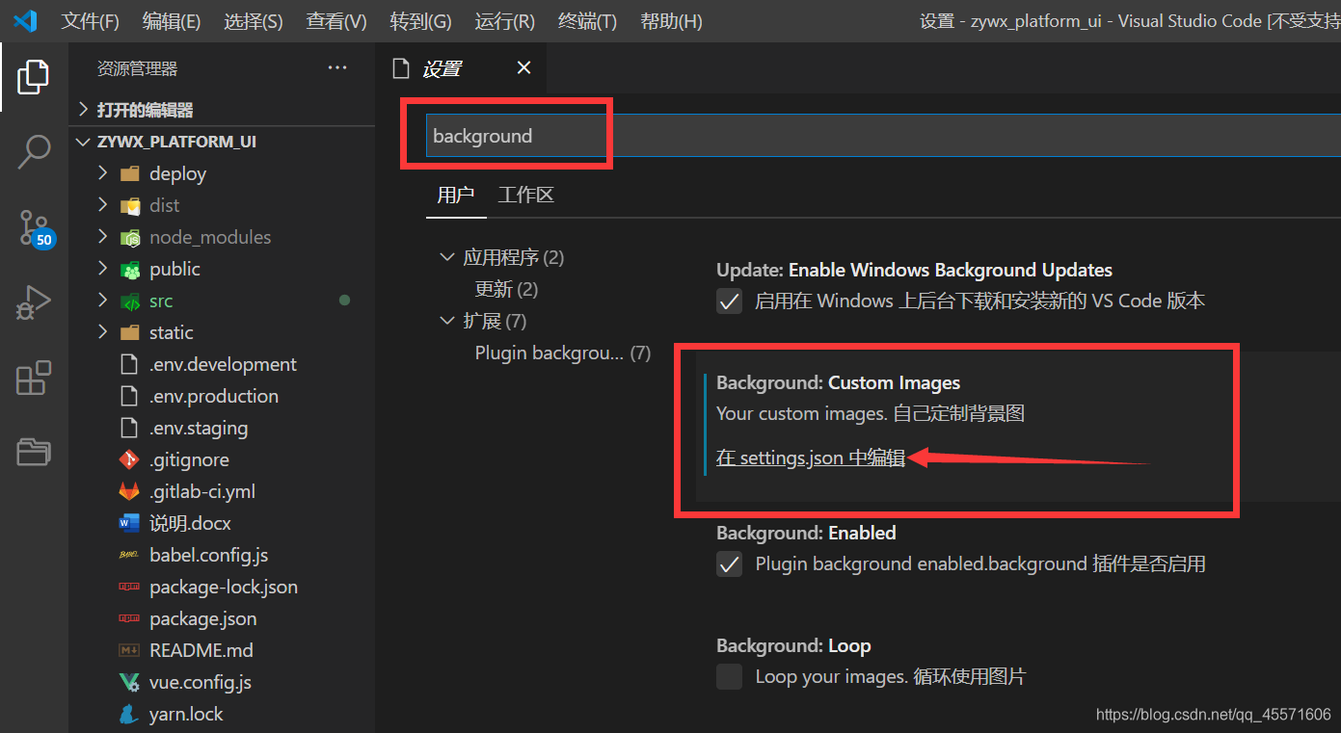Viewport: 1341px width, 733px height.
Task: Open Explorer more actions ellipsis
Action: [x=336, y=68]
